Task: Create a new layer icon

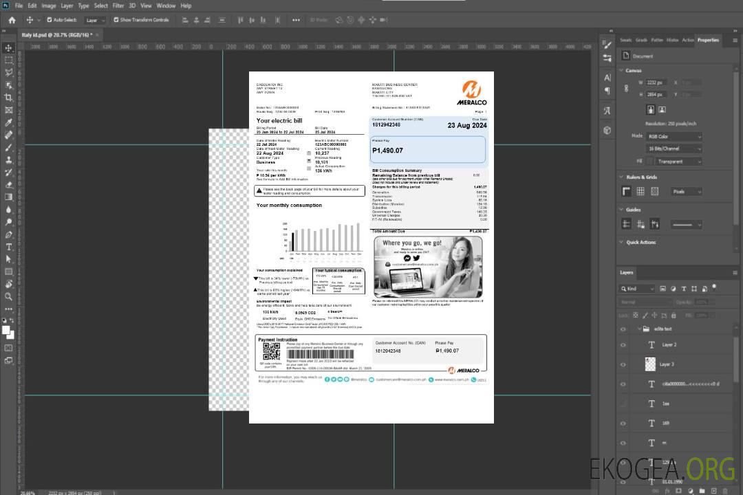Action: pos(714,491)
